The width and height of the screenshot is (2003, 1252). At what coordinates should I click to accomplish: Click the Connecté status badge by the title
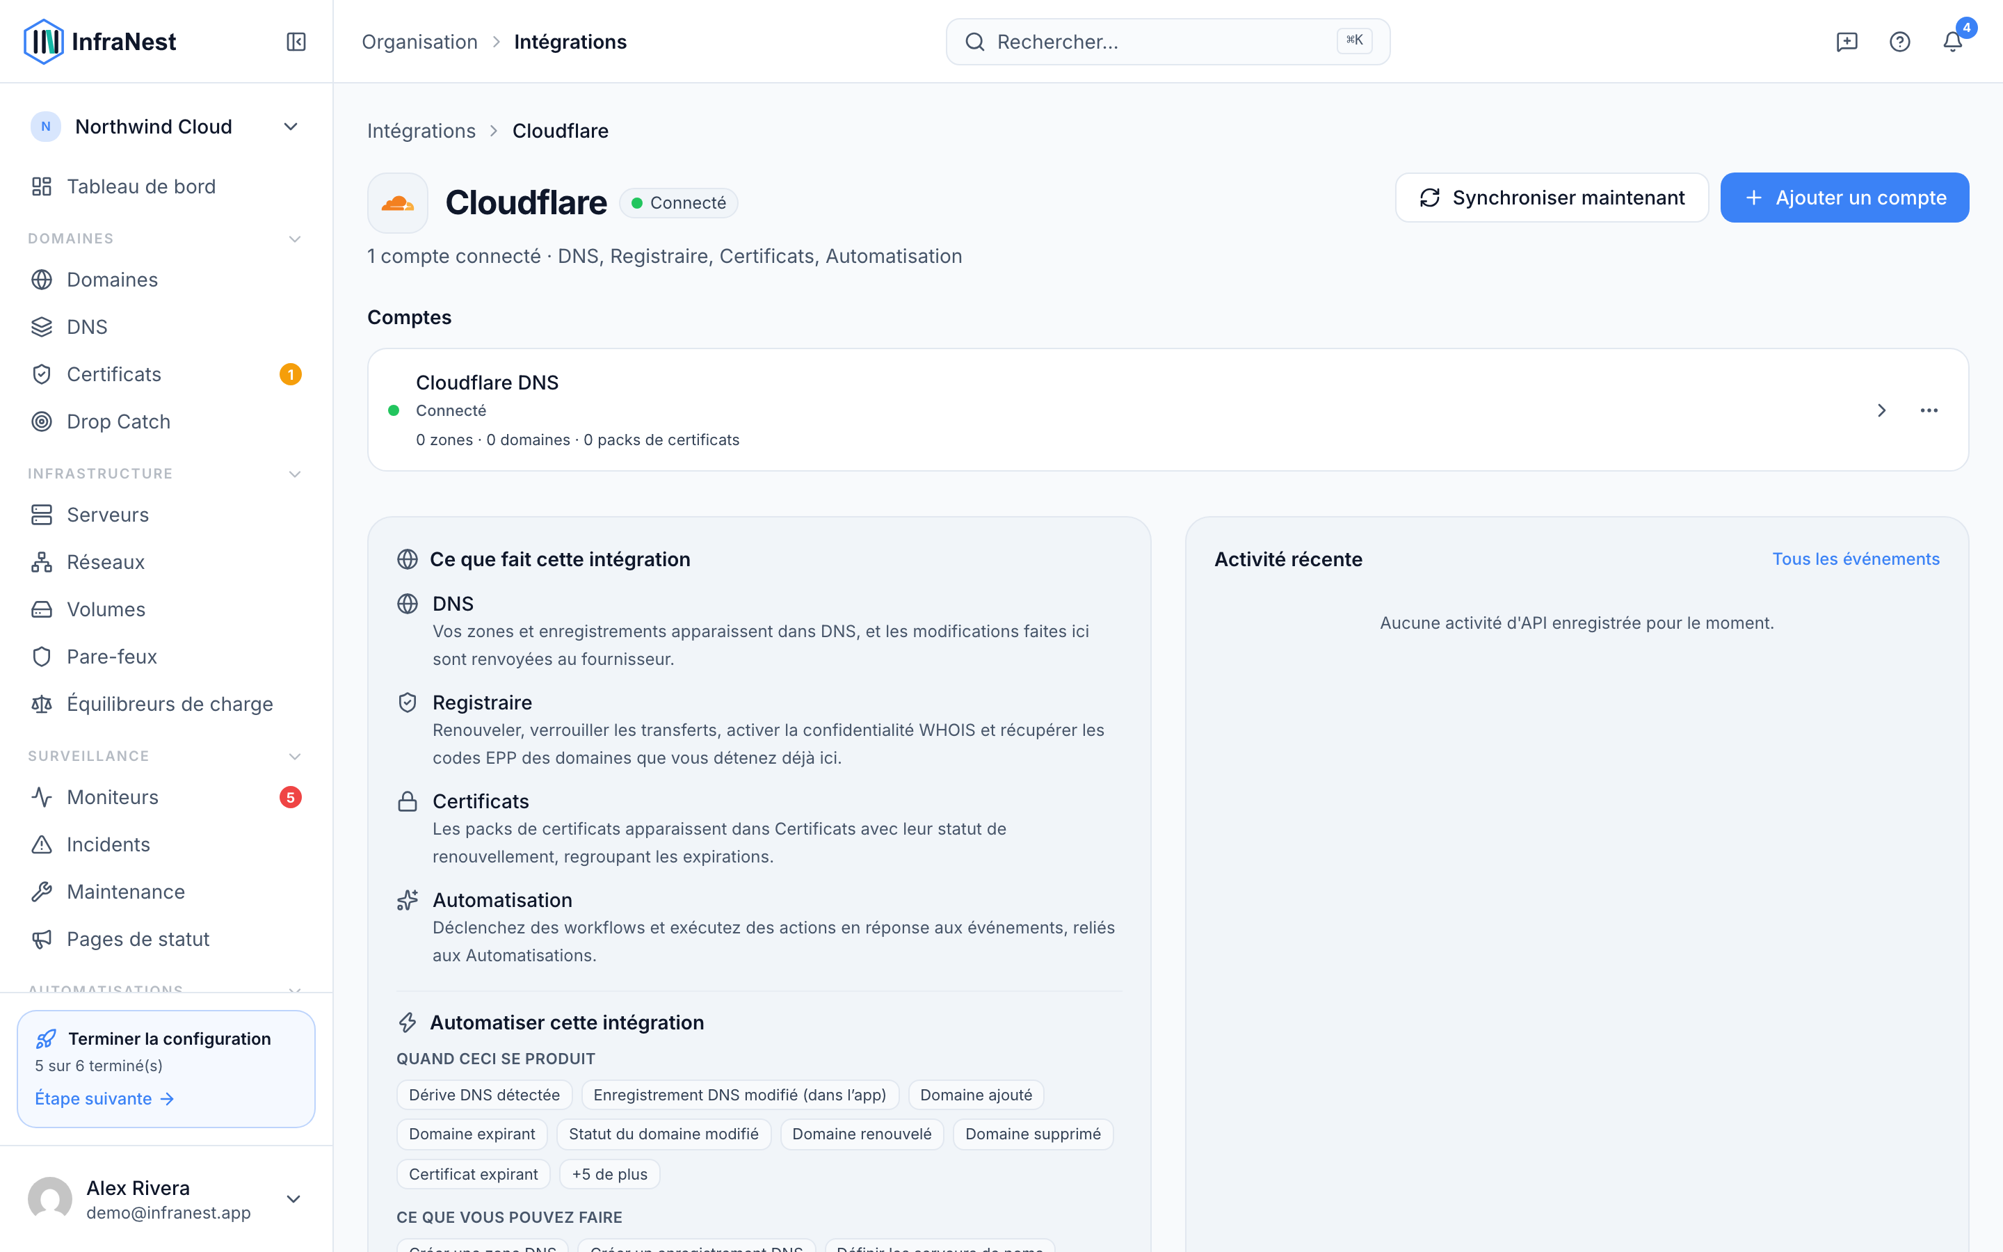tap(679, 203)
